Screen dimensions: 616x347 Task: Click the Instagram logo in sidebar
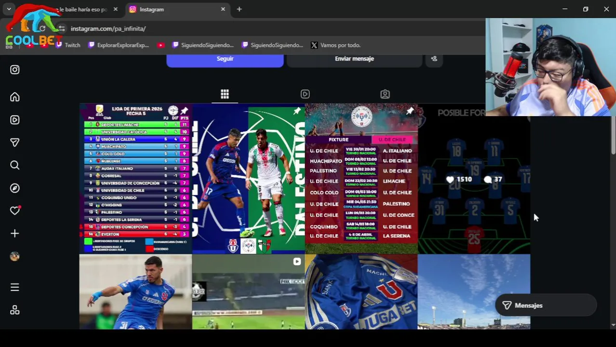click(x=15, y=69)
